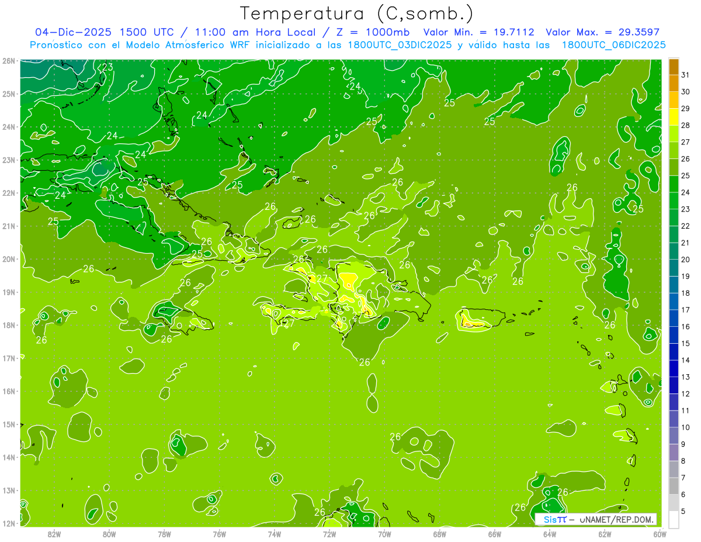Screen dimensions: 701x542
Task: Click the longitude axis label "74W"
Action: pyautogui.click(x=275, y=534)
